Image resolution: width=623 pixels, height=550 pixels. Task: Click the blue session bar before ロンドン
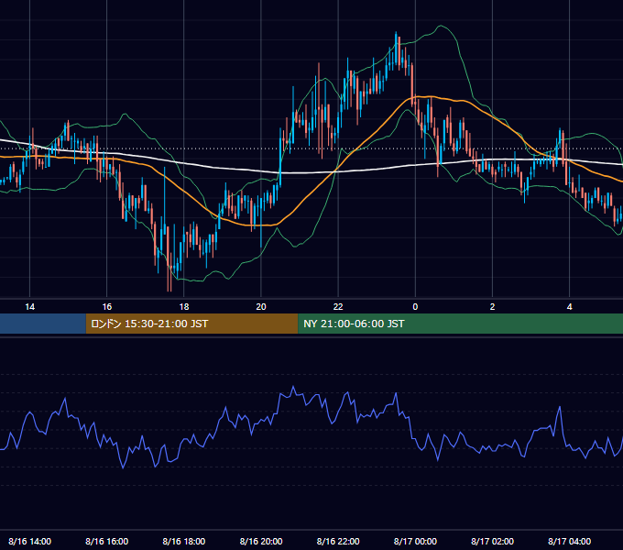[43, 324]
